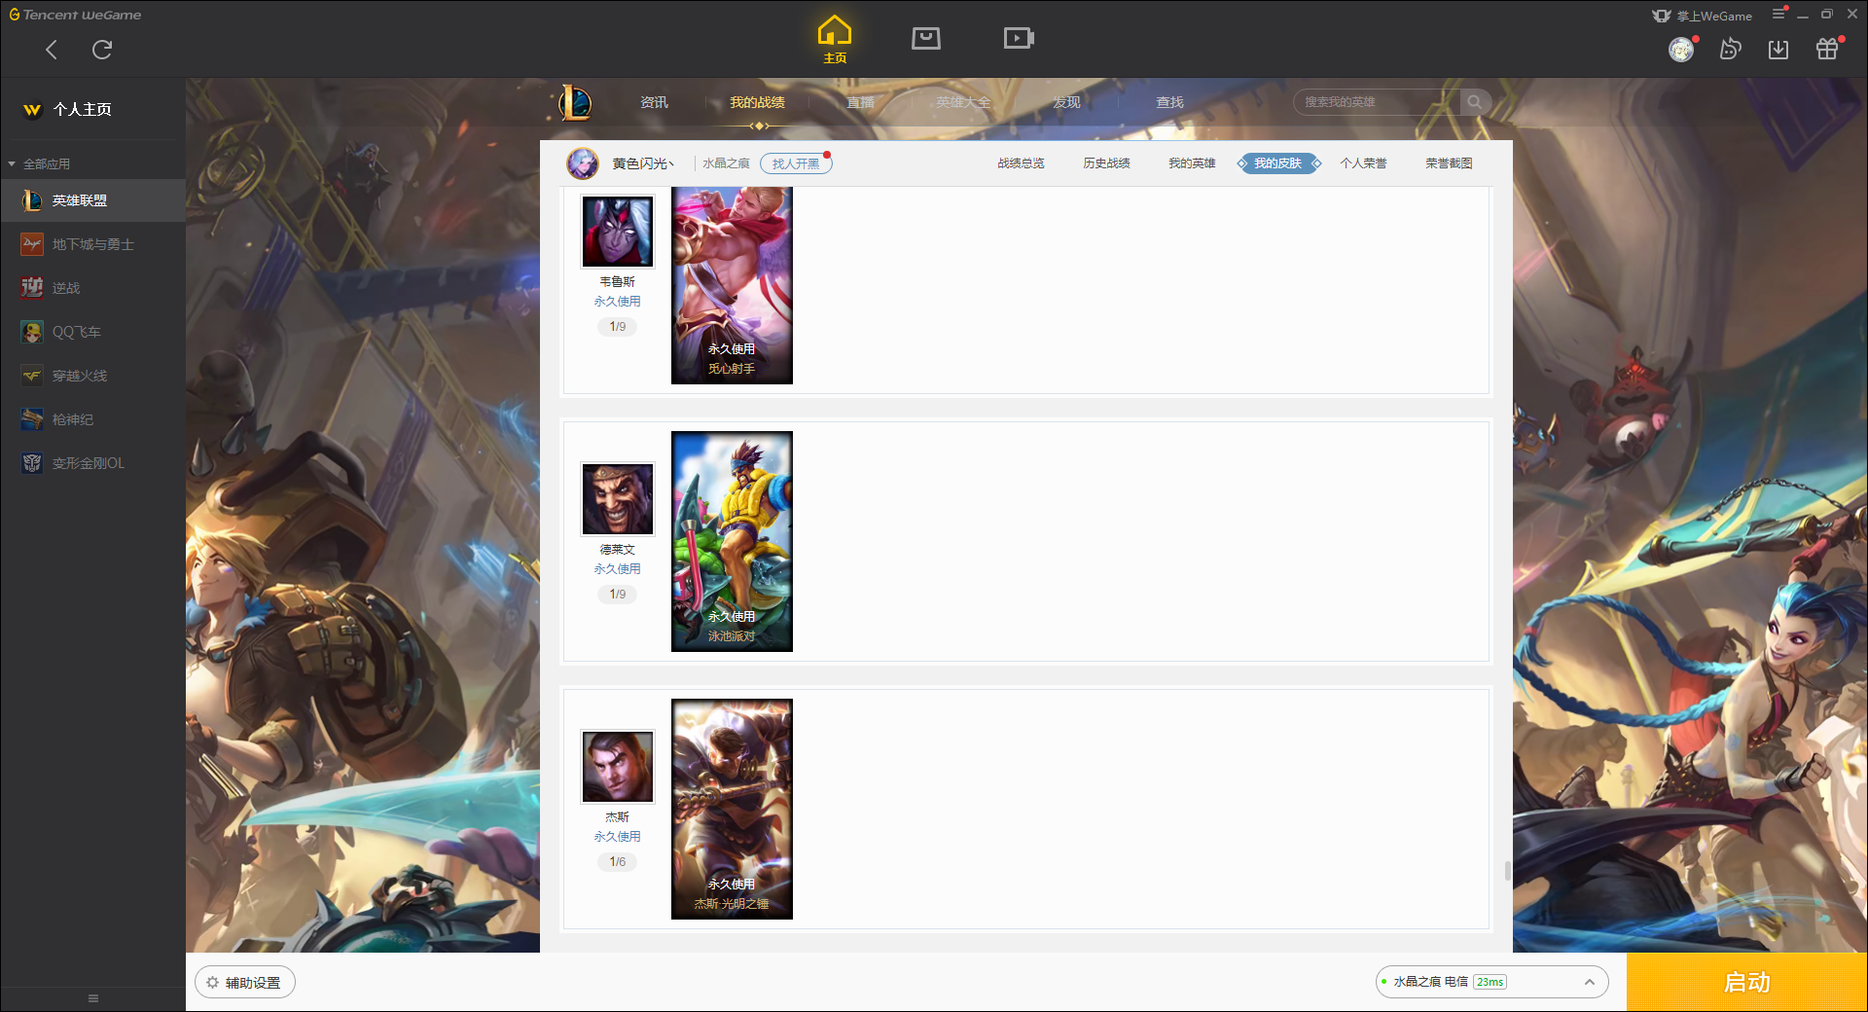Click the vertical scrollbar thumb of skin list
Image resolution: width=1868 pixels, height=1012 pixels.
click(x=1507, y=871)
